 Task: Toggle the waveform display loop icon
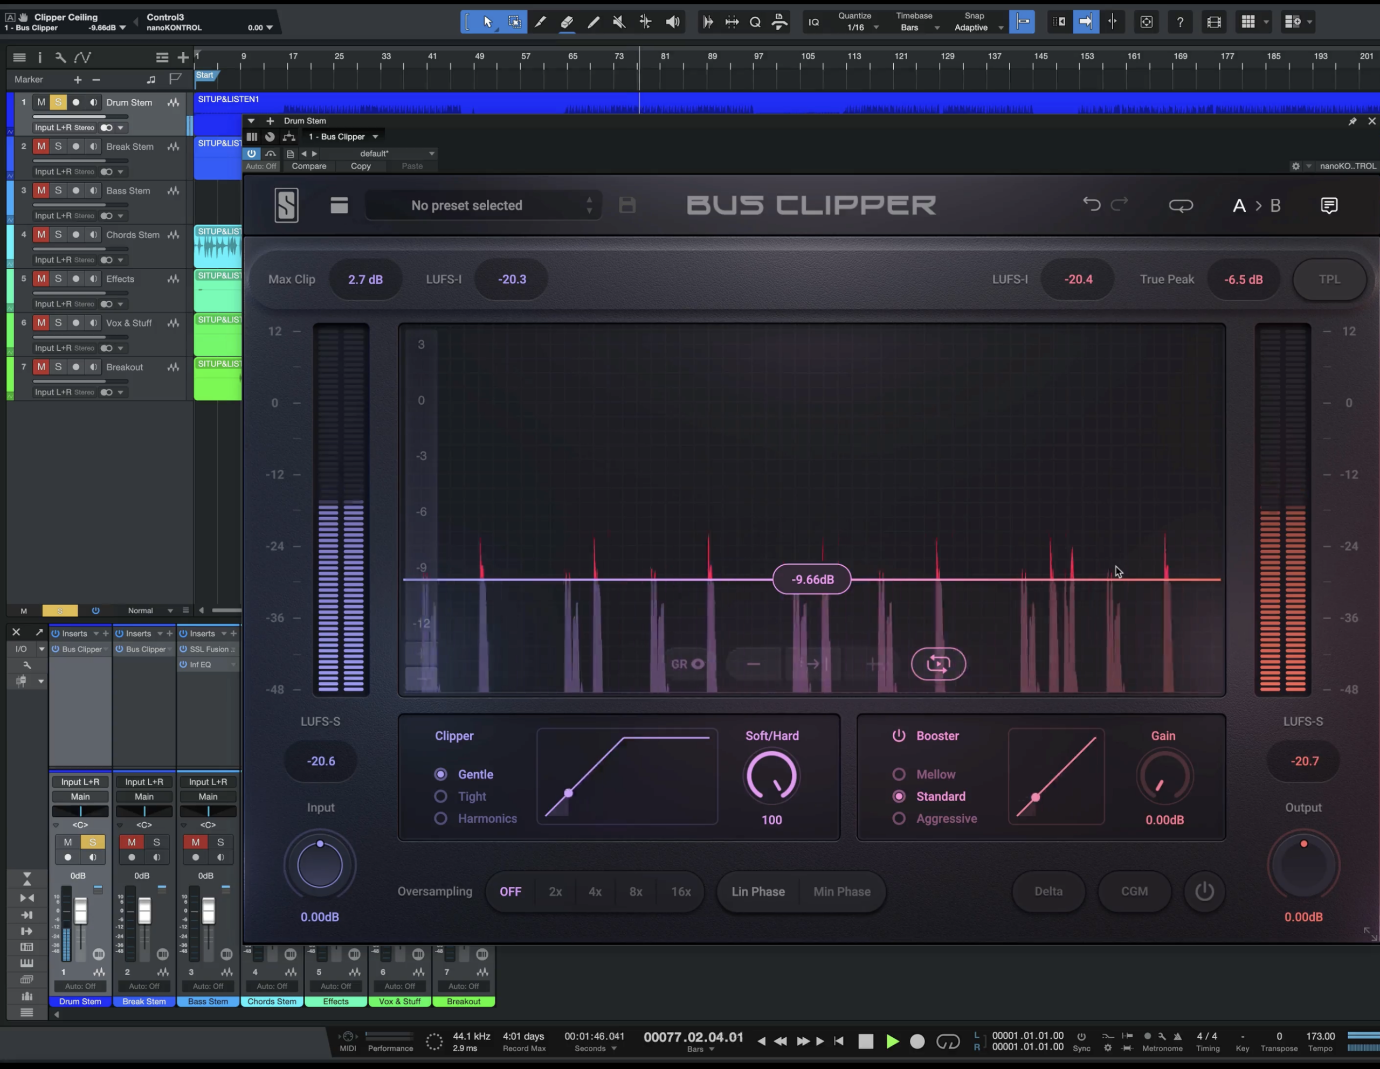[939, 664]
